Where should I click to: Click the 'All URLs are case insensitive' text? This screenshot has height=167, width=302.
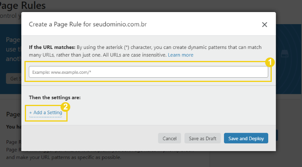click(x=135, y=55)
